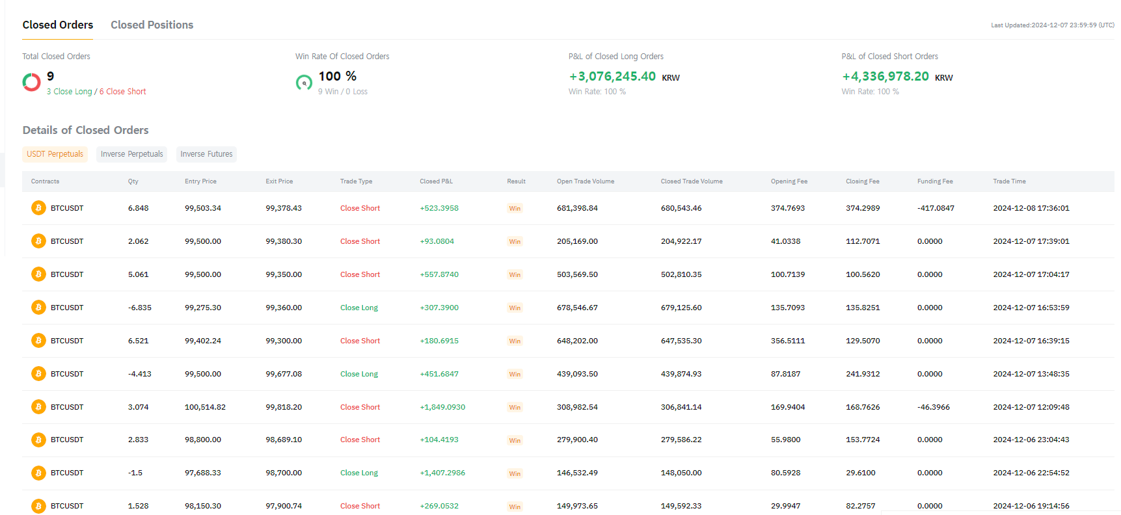This screenshot has width=1121, height=515.
Task: Click the 6 Close Short link
Action: click(x=123, y=92)
